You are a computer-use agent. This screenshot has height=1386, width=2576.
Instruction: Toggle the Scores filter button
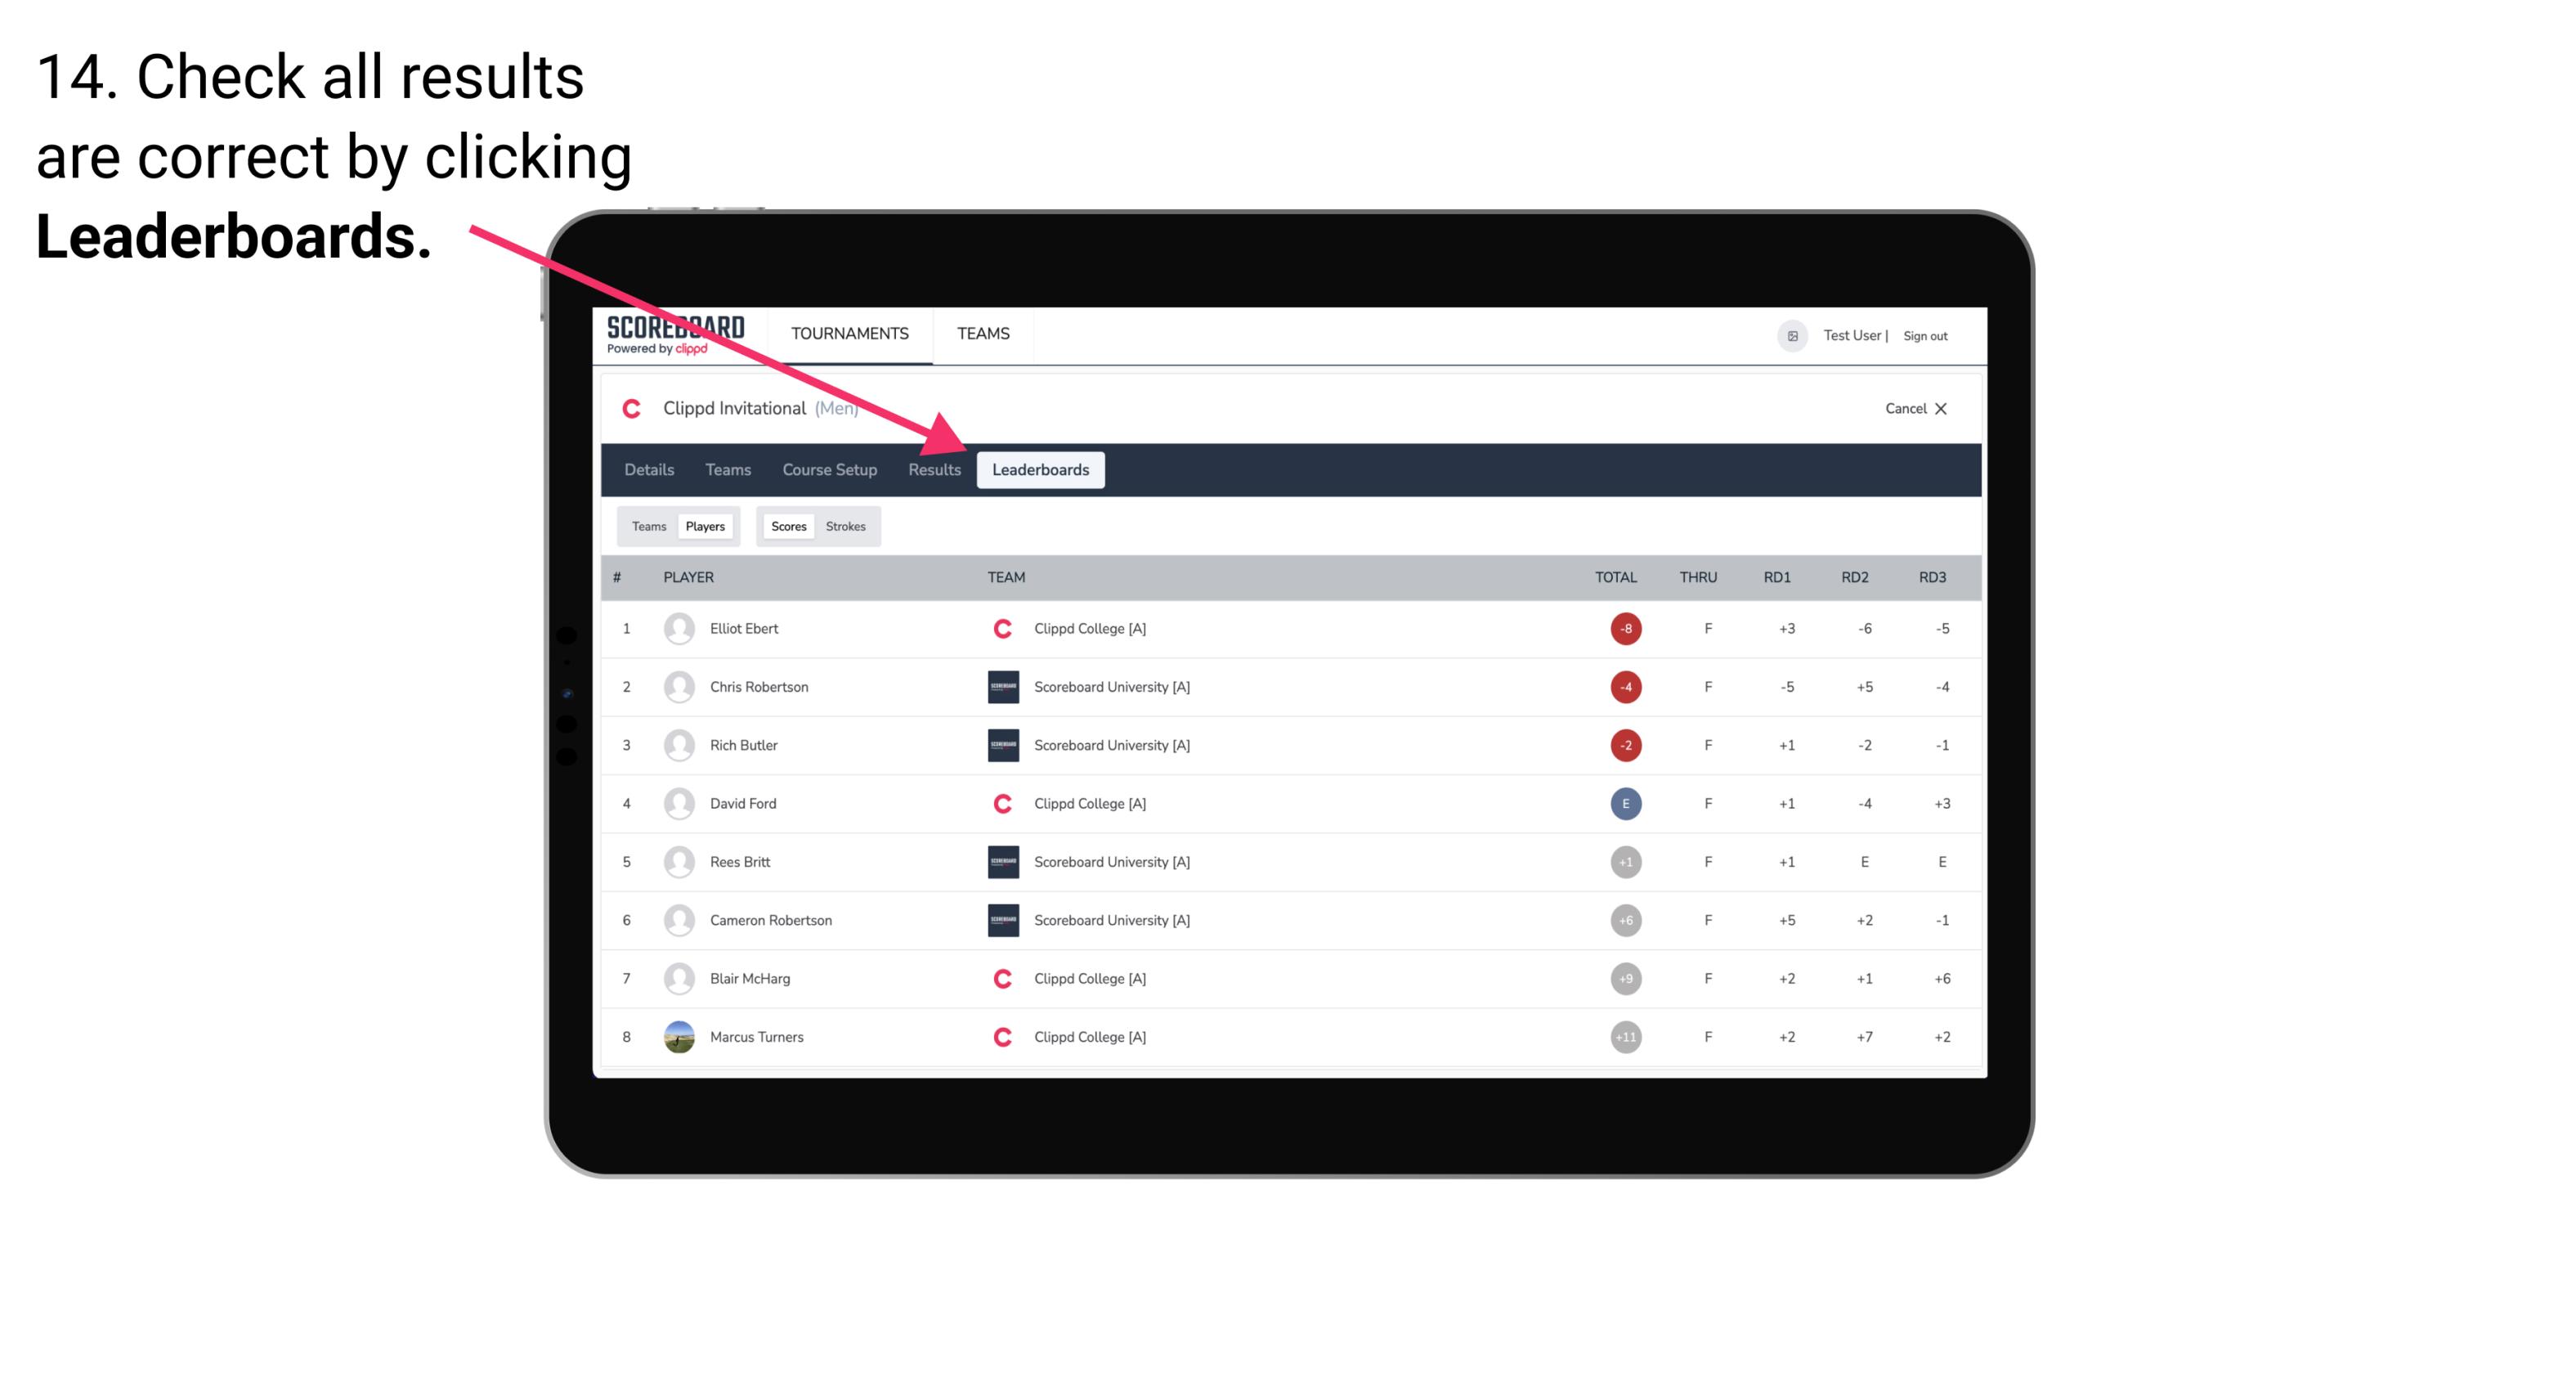786,526
